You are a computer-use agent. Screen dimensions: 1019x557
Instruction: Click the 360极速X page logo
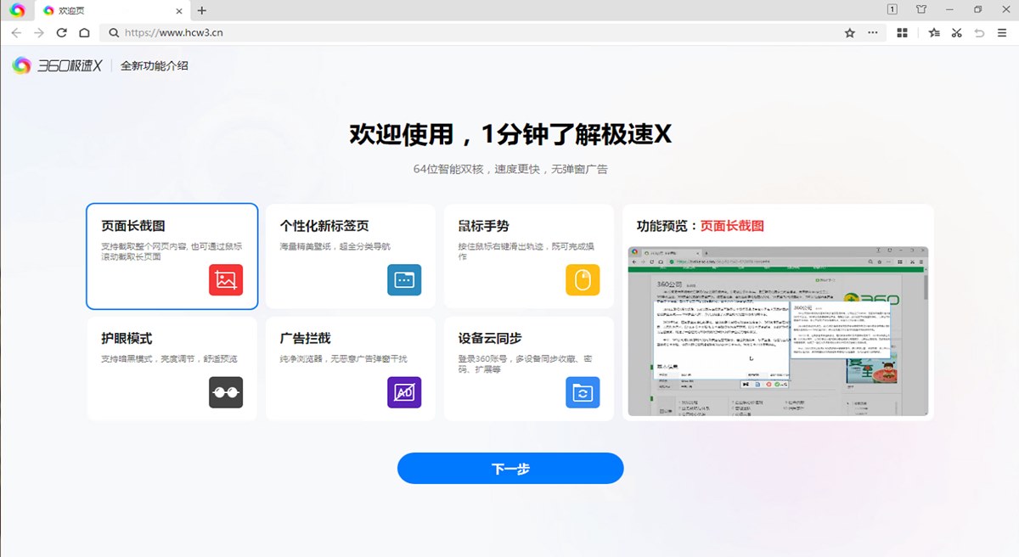click(x=58, y=65)
